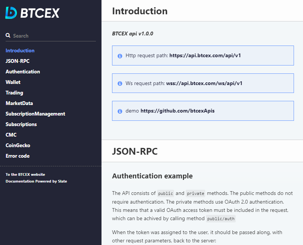
Task: Click the search magnifier icon
Action: pos(8,36)
